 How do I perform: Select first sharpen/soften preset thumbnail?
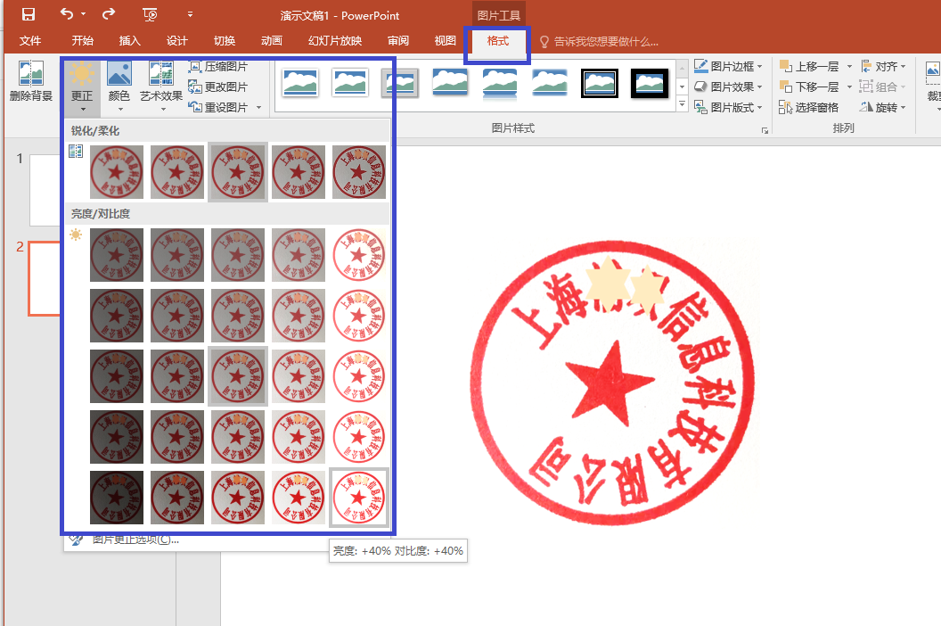pyautogui.click(x=117, y=172)
